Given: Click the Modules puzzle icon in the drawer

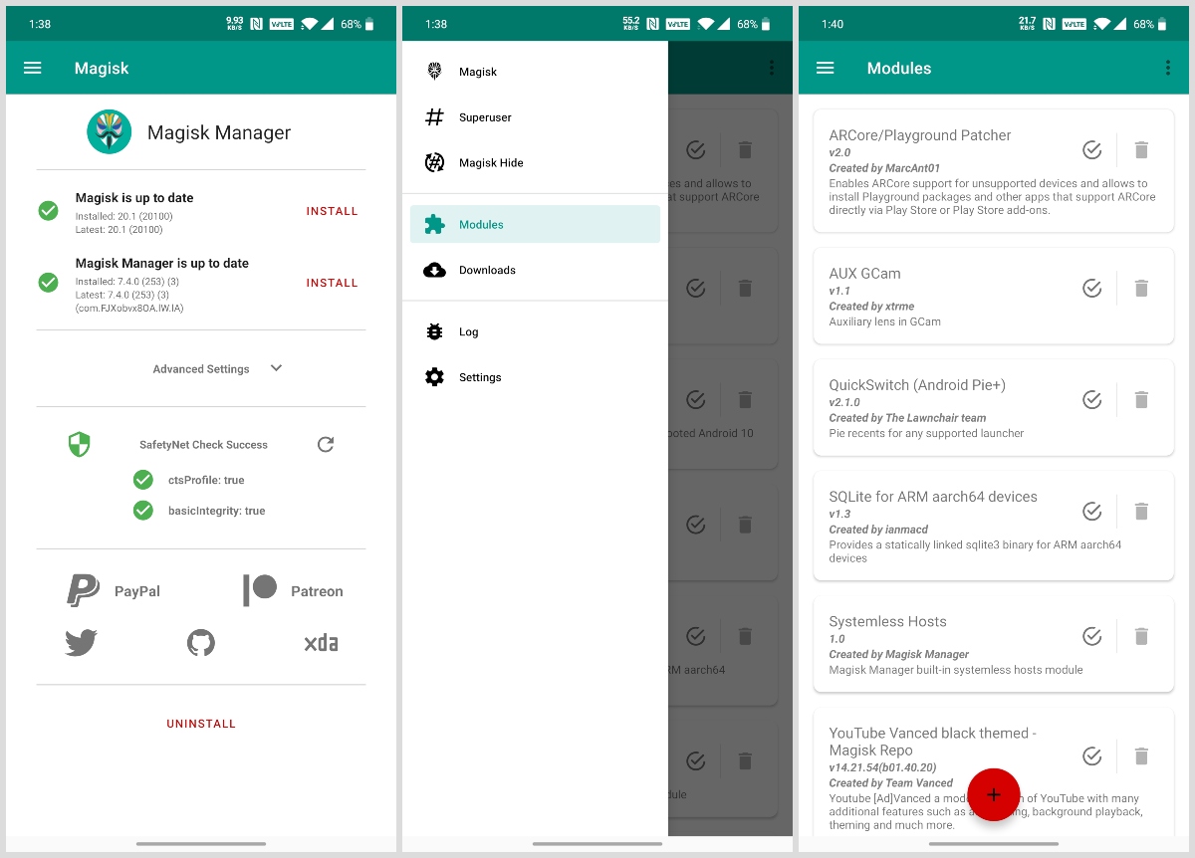Looking at the screenshot, I should tap(434, 224).
